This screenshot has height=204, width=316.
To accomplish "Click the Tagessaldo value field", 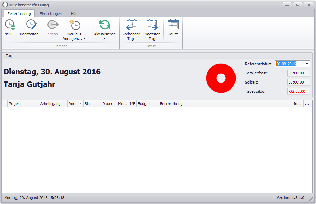I will pos(298,91).
